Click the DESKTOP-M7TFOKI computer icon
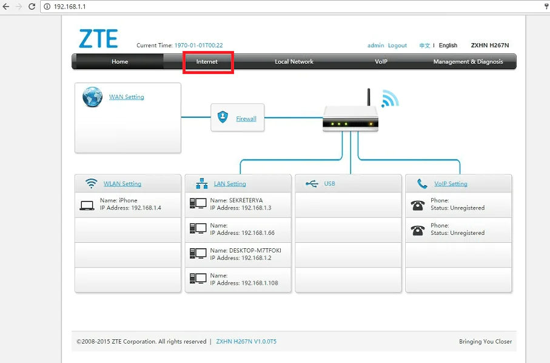The width and height of the screenshot is (550, 363). coord(198,254)
